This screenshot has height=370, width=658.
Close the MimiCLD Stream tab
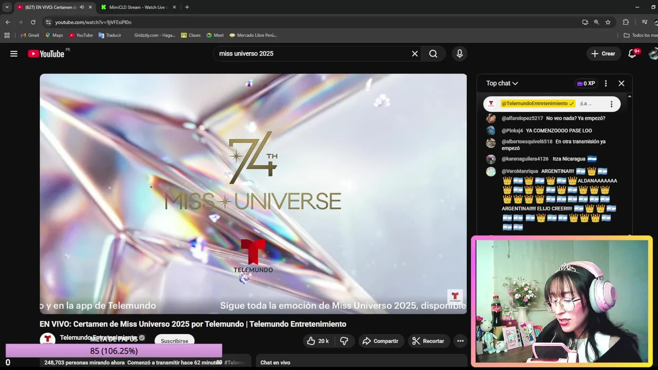tap(174, 7)
